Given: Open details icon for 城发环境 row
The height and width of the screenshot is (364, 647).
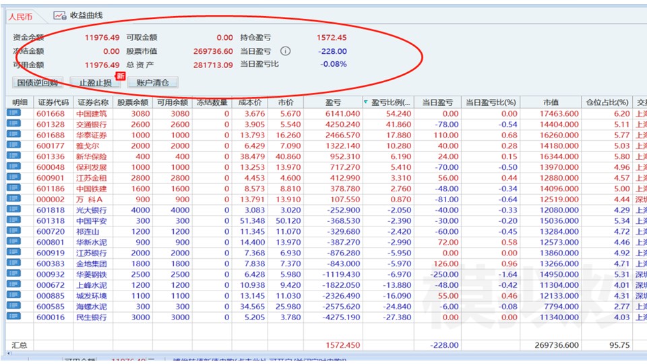Looking at the screenshot, I should 13,295.
